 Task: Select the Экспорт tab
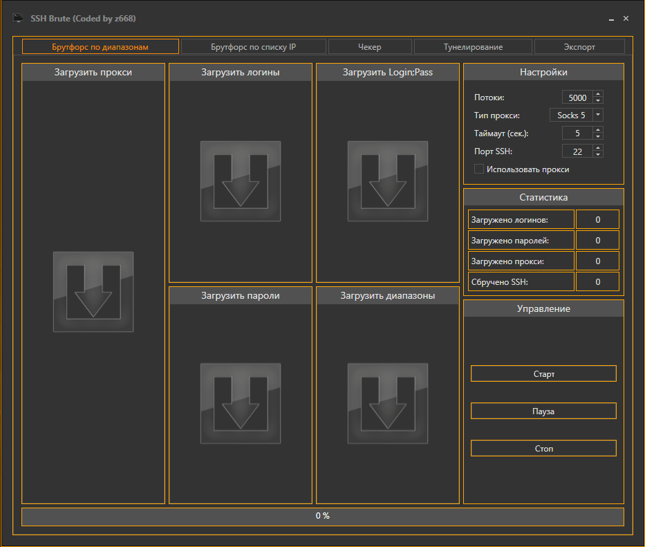click(579, 47)
